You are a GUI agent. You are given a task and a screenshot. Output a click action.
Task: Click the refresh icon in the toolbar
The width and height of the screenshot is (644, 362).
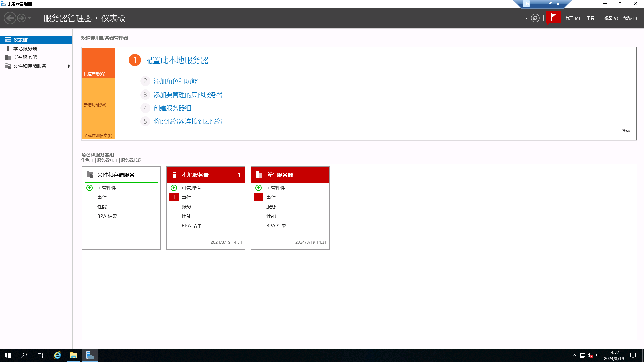[535, 18]
